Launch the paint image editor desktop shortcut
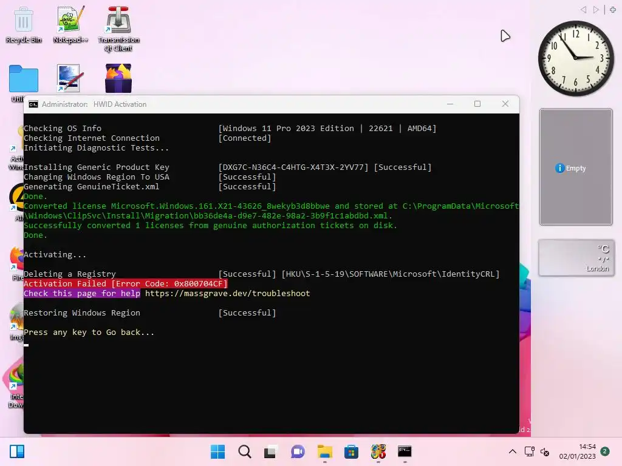 coord(70,78)
